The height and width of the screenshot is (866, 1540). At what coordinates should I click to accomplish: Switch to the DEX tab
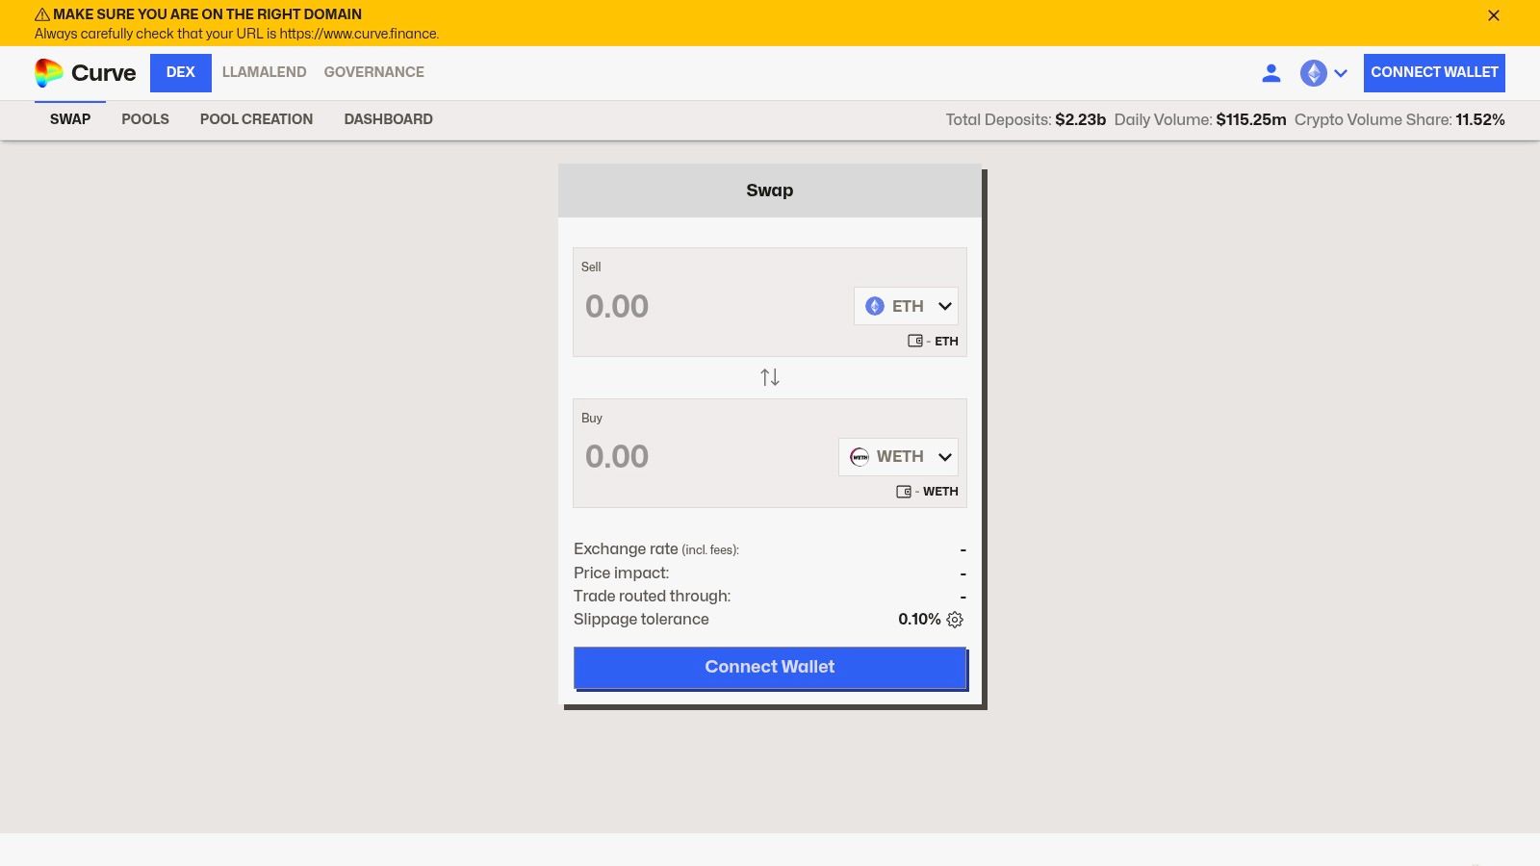click(181, 73)
